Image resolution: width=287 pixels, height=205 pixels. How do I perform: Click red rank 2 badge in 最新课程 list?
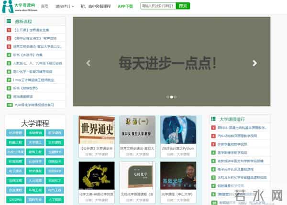point(9,38)
